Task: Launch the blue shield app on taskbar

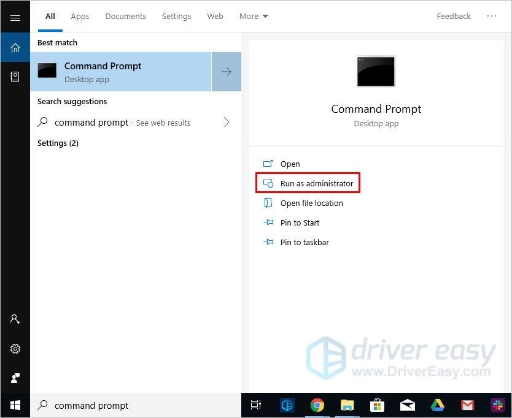Action: [x=287, y=405]
